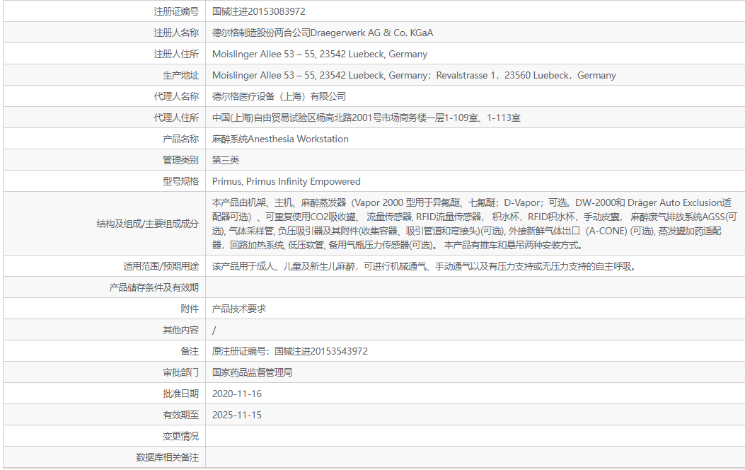Select the 代理人名称 label
The image size is (745, 470).
175,96
